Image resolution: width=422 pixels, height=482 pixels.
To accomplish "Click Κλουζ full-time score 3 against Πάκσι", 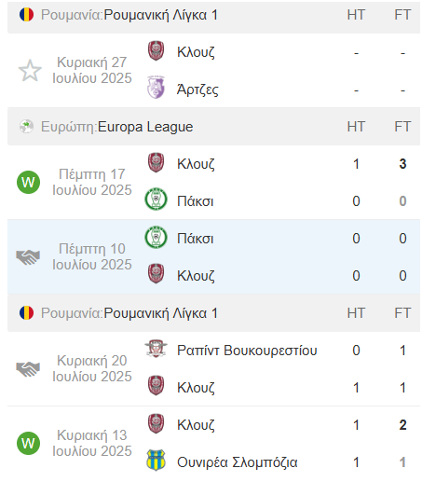I will (402, 164).
